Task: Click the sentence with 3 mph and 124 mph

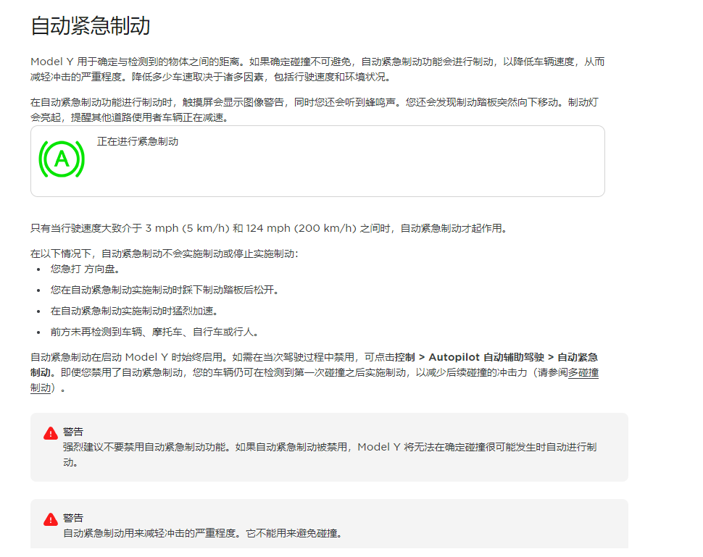Action: click(268, 228)
